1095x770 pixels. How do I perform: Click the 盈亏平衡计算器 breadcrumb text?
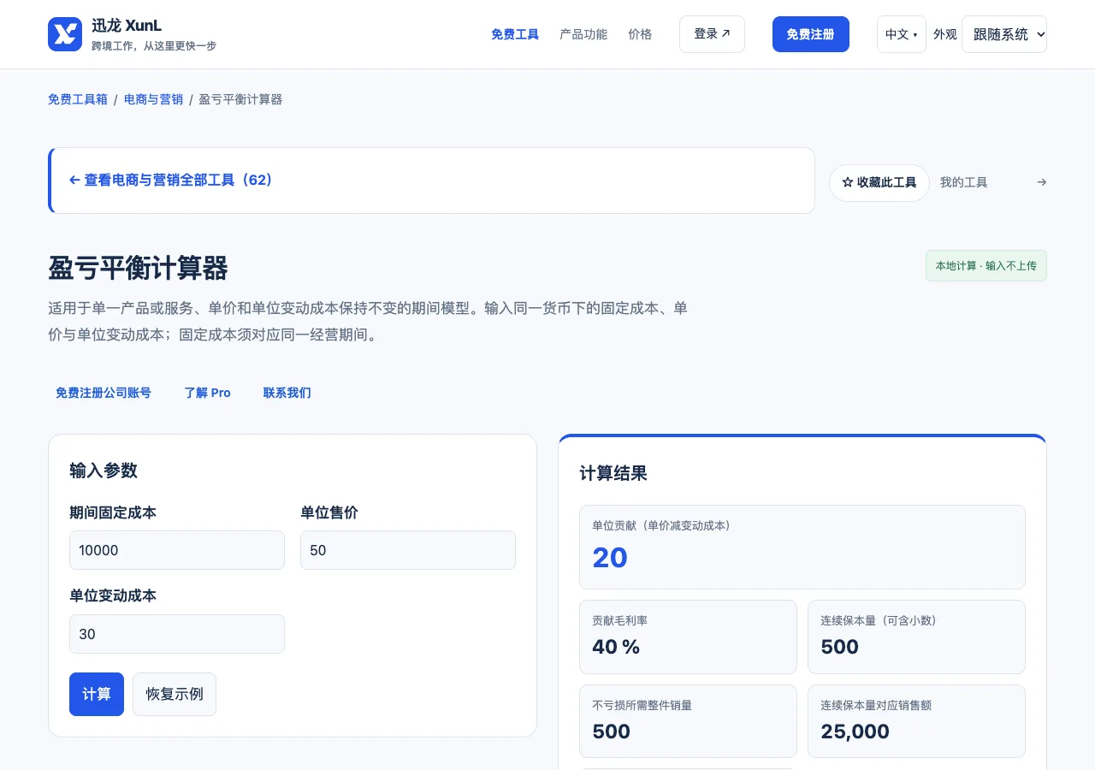240,99
